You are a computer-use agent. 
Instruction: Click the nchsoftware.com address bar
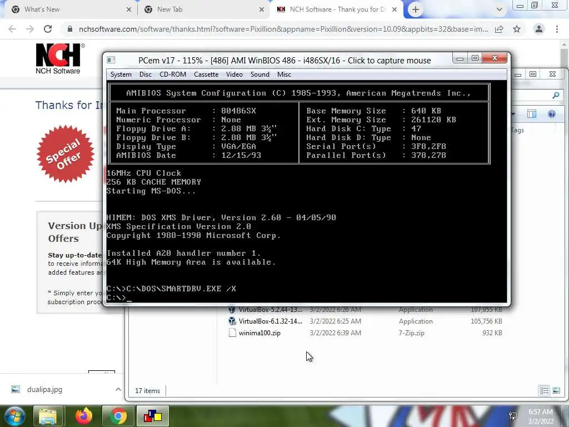pos(283,29)
